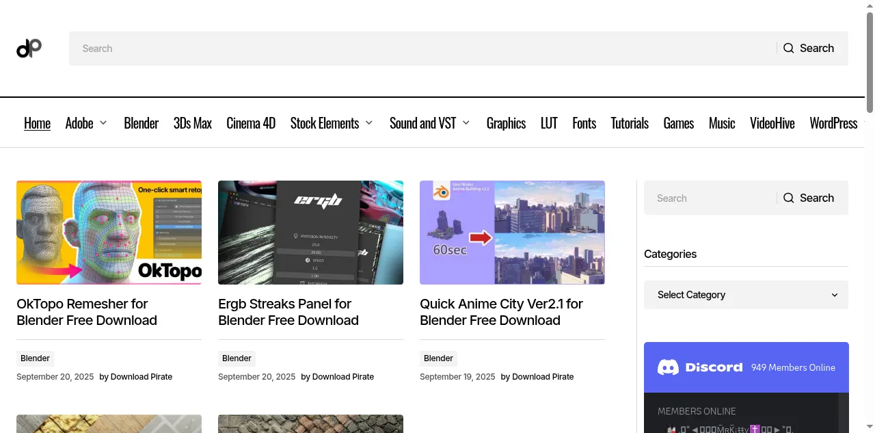
Task: Click the Download Pirate site logo
Action: [29, 48]
